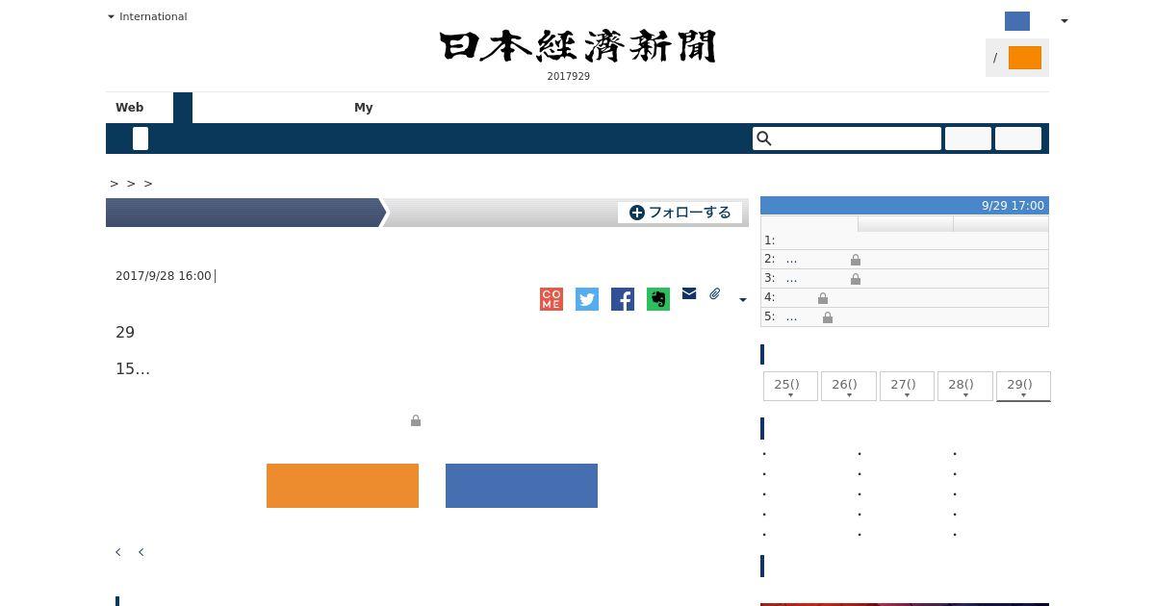
Task: Open the share options dropdown arrow
Action: coord(742,300)
